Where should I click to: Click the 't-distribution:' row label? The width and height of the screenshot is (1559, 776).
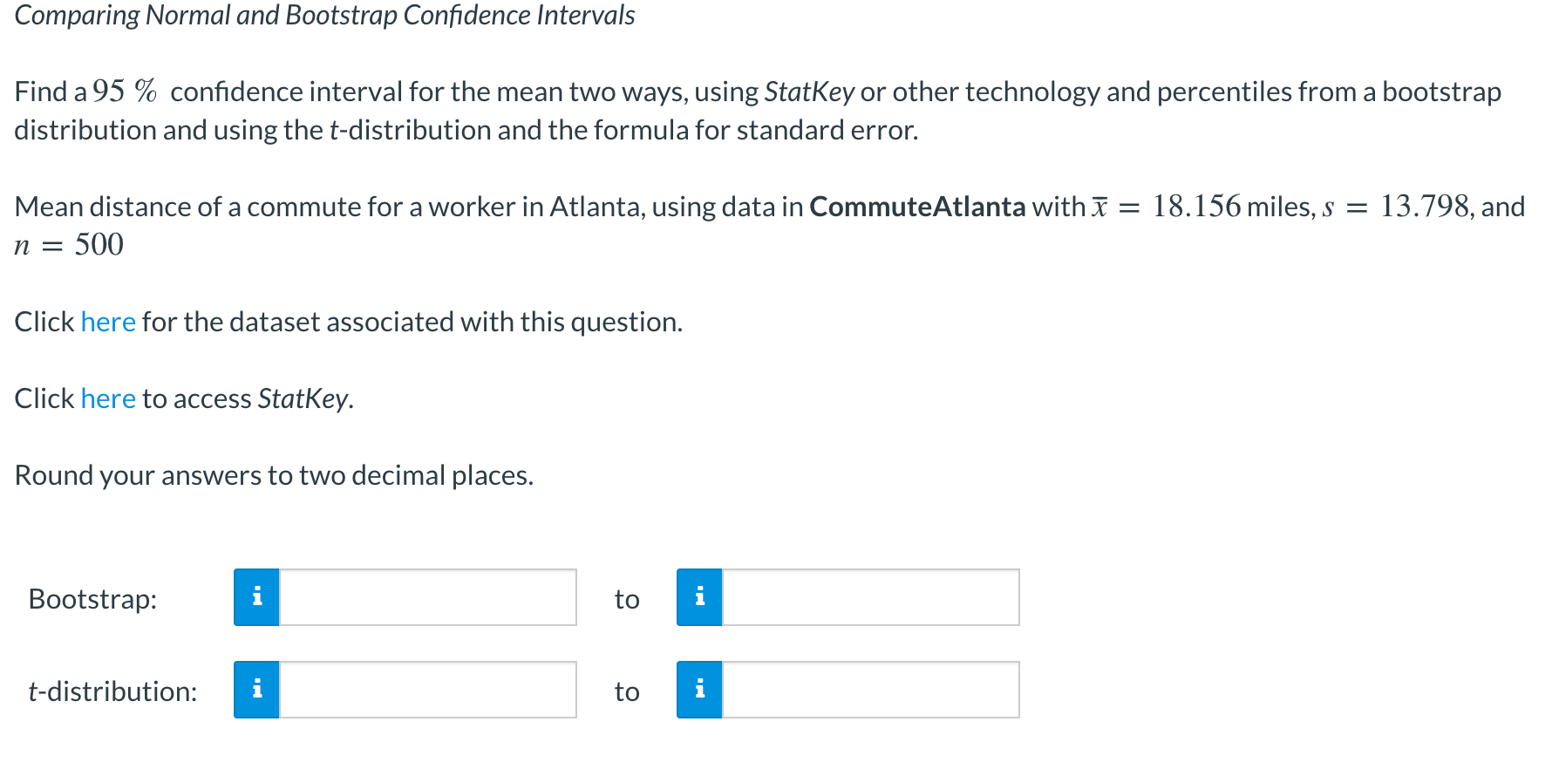[x=113, y=691]
